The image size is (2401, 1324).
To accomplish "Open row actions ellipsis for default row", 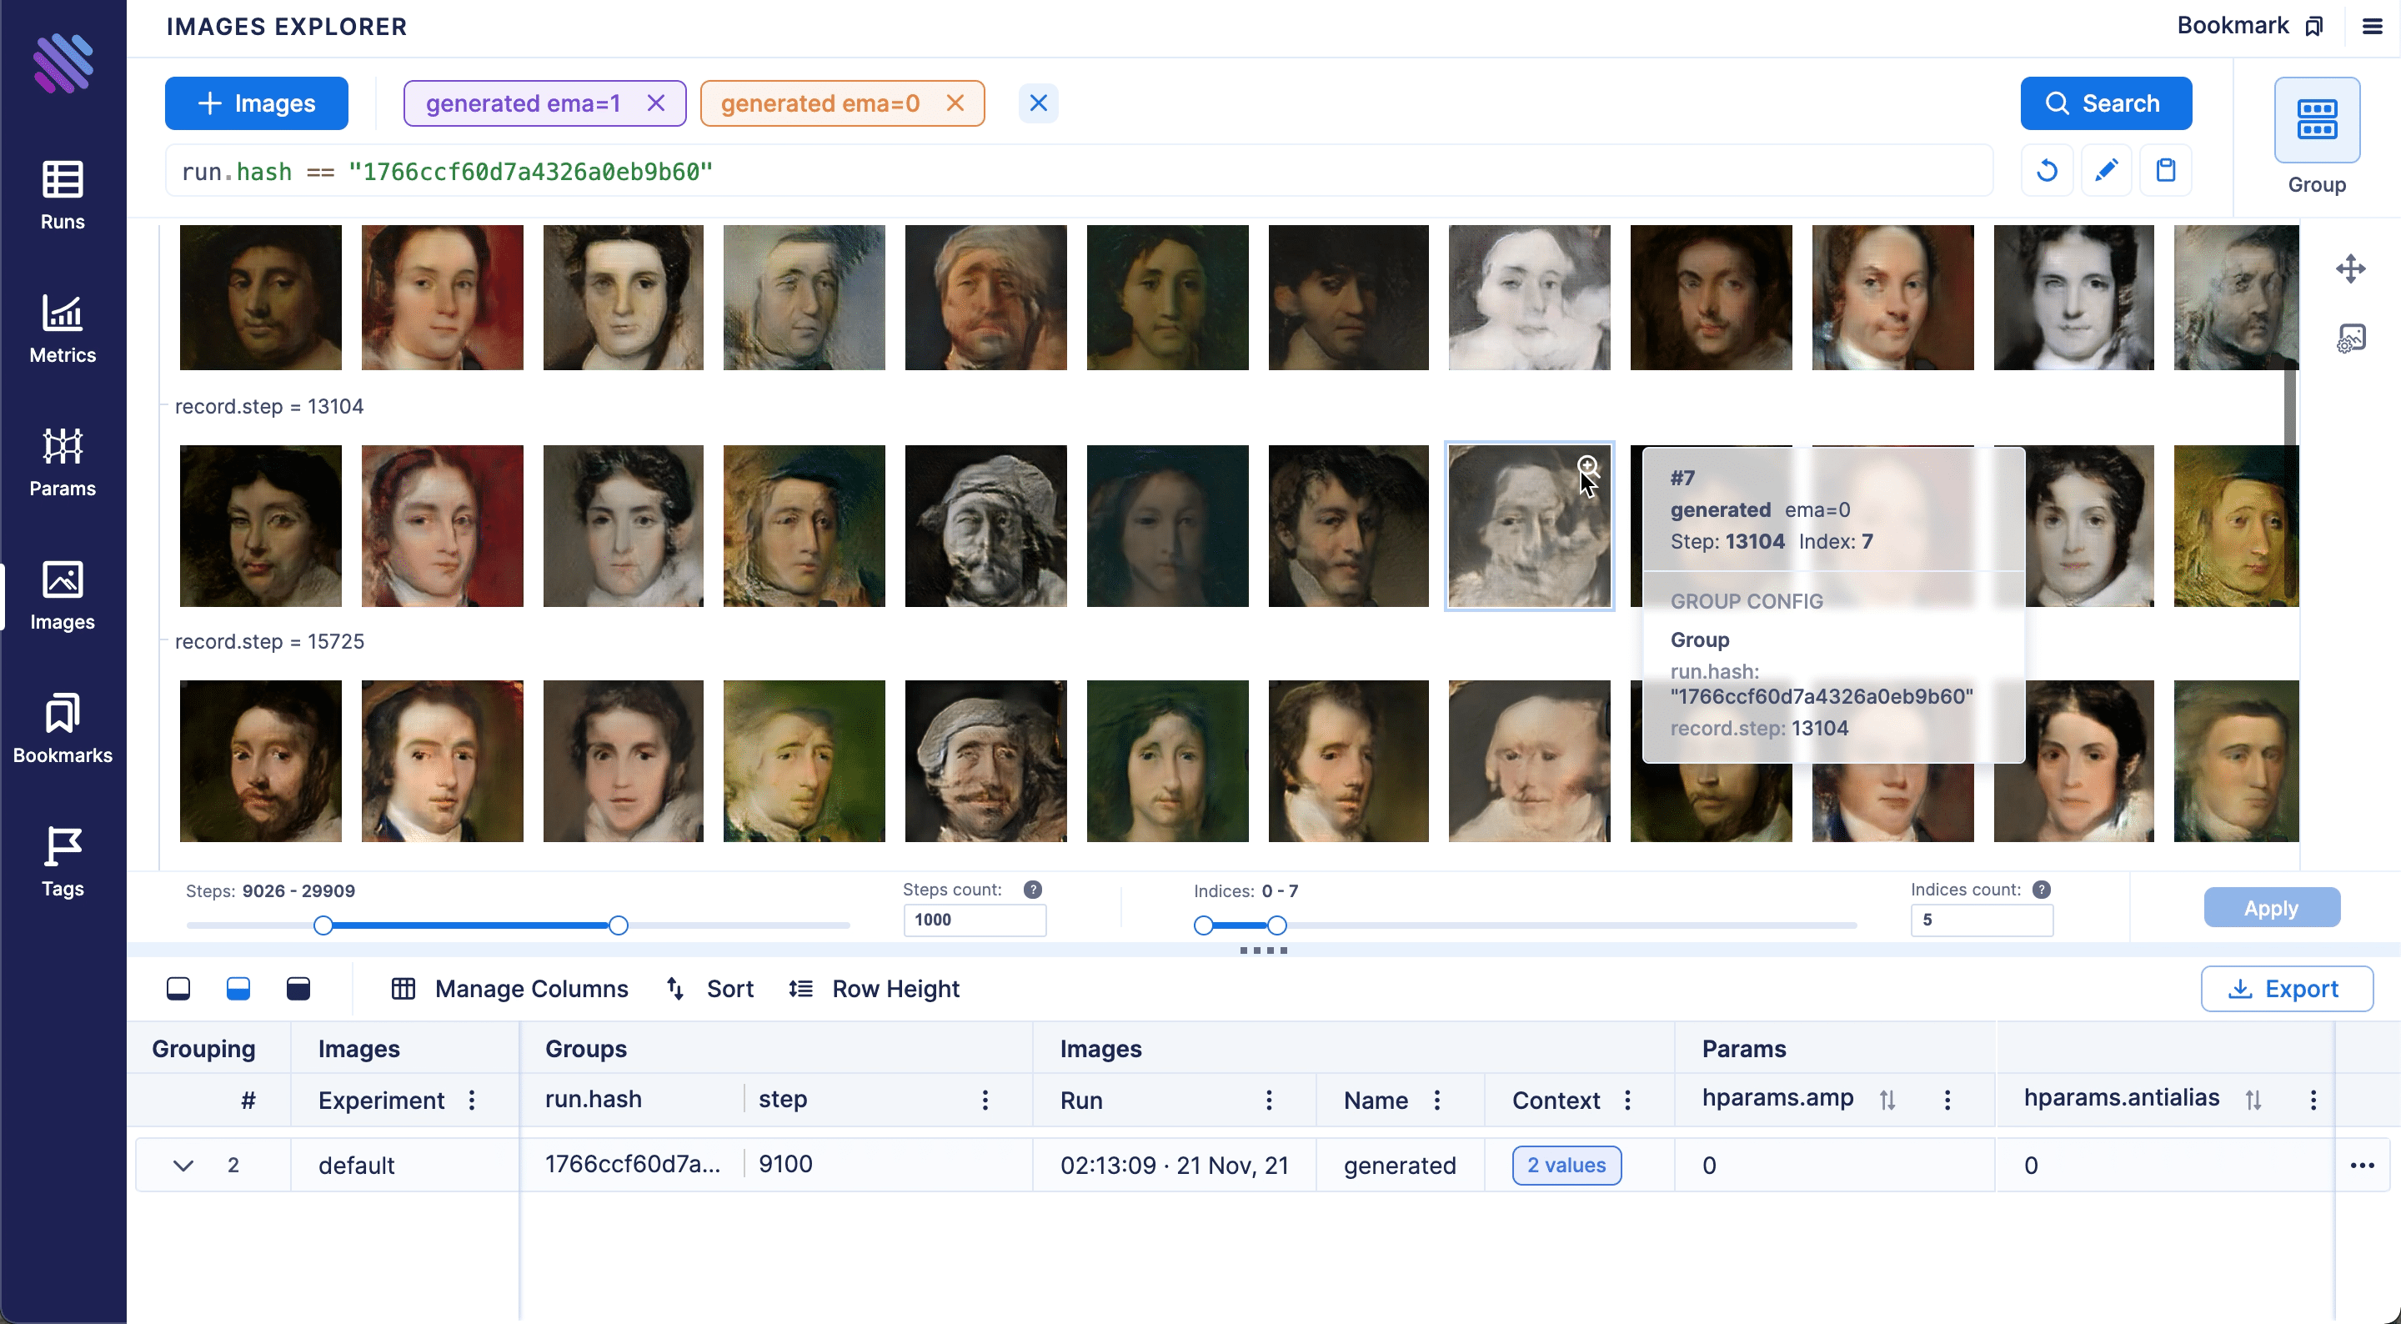I will tap(2362, 1166).
